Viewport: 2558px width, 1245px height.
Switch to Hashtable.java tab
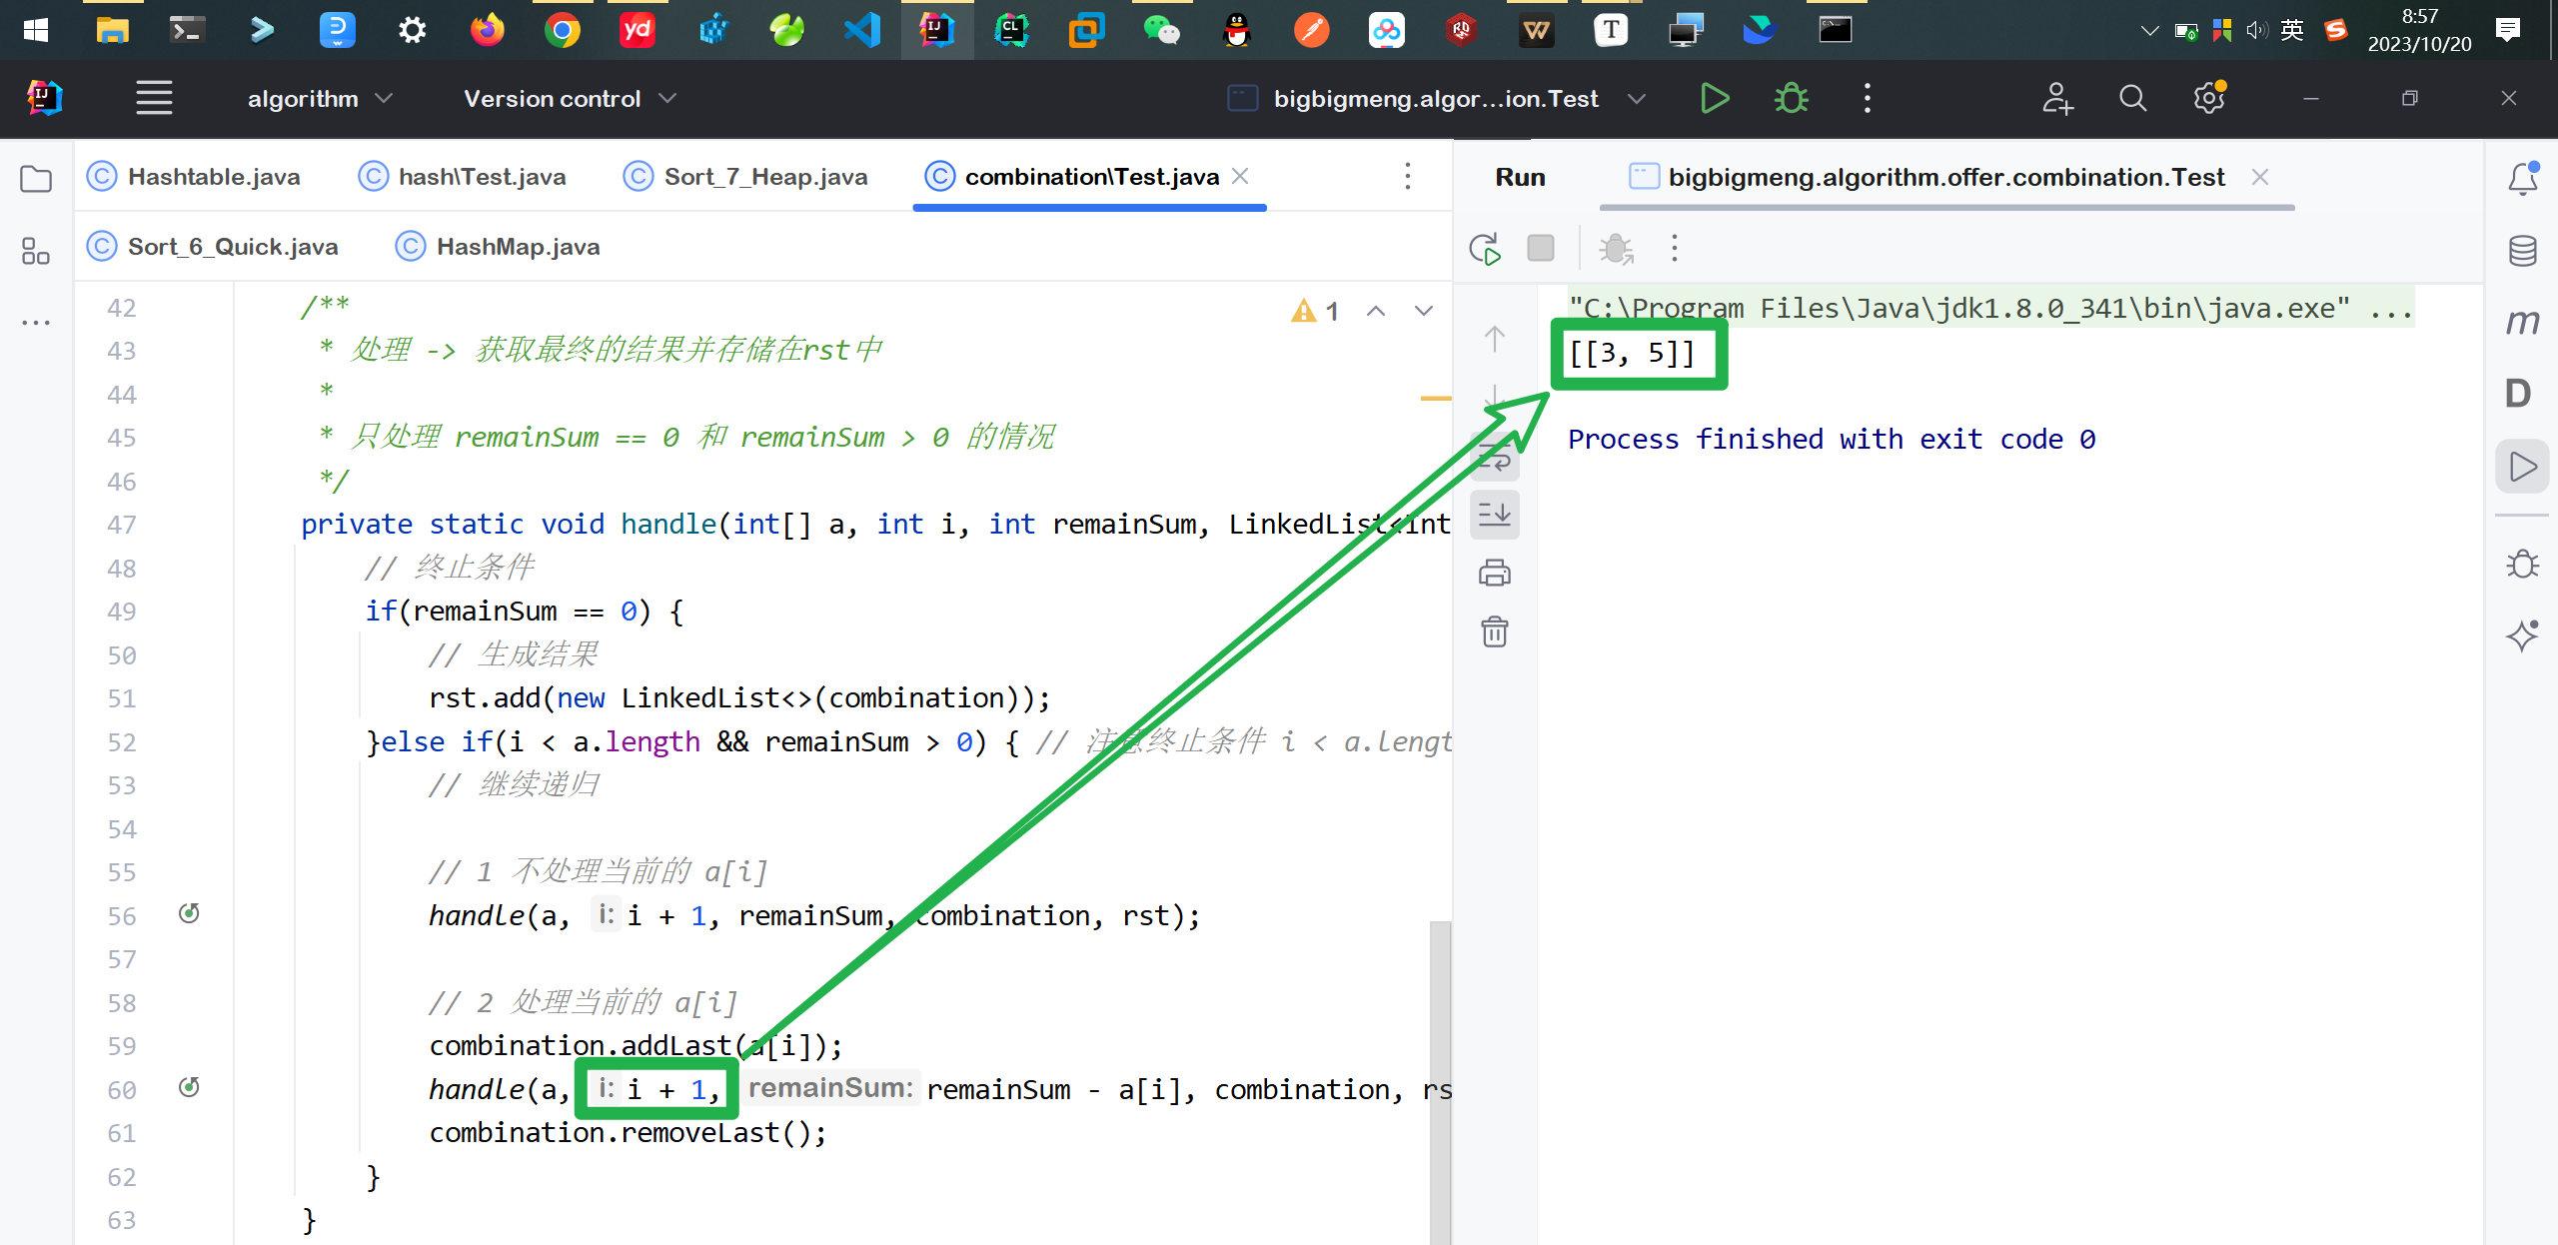point(194,177)
